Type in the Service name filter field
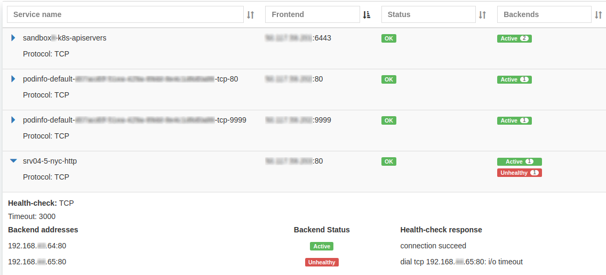This screenshot has height=275, width=606. tap(125, 14)
